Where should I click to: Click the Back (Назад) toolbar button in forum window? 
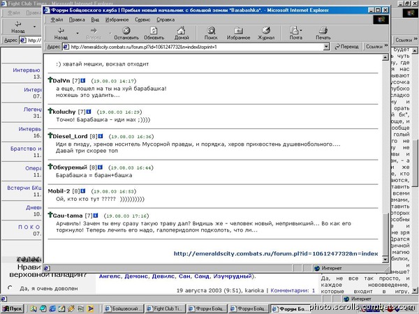pyautogui.click(x=61, y=33)
